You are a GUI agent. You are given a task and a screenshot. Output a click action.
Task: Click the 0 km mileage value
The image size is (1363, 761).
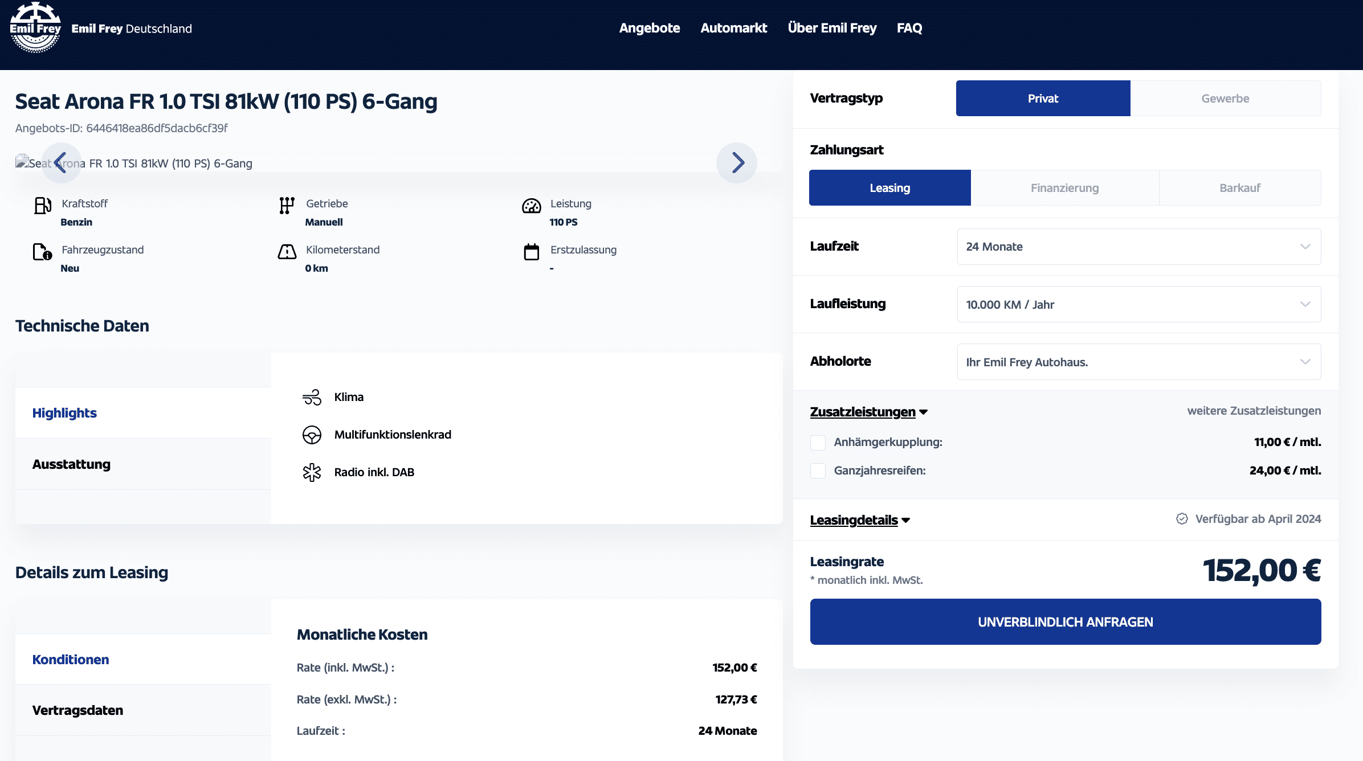316,268
